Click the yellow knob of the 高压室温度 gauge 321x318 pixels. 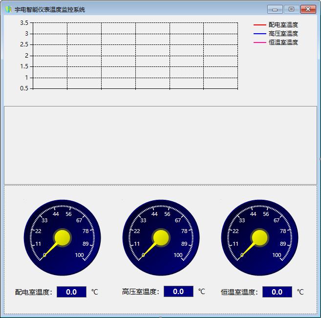[x=161, y=237]
